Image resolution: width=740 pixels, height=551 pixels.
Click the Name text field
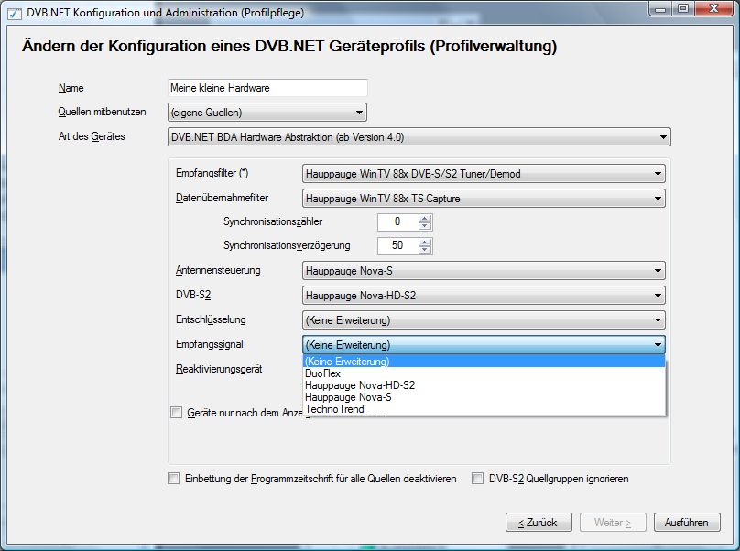pyautogui.click(x=267, y=88)
